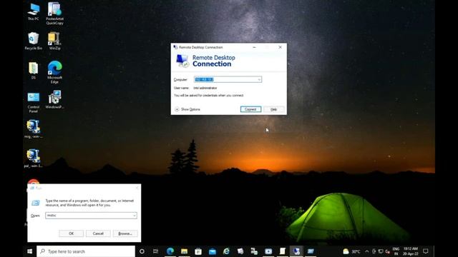Viewport: 458px width, 257px height.
Task: Click OK in the Run dialog
Action: pos(72,233)
